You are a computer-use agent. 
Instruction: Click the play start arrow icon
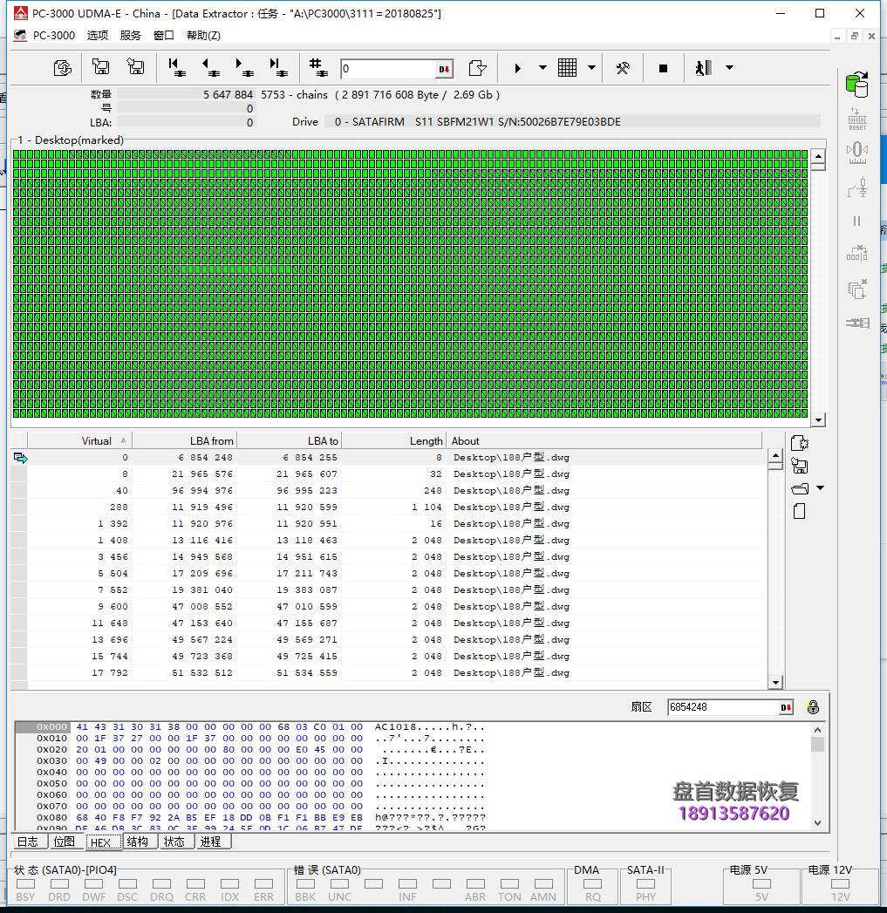pyautogui.click(x=518, y=68)
